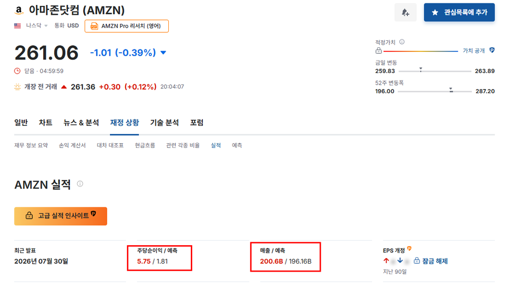Image resolution: width=510 pixels, height=292 pixels.
Task: Add to watchlist with 관심목록에 추가
Action: coord(459,12)
